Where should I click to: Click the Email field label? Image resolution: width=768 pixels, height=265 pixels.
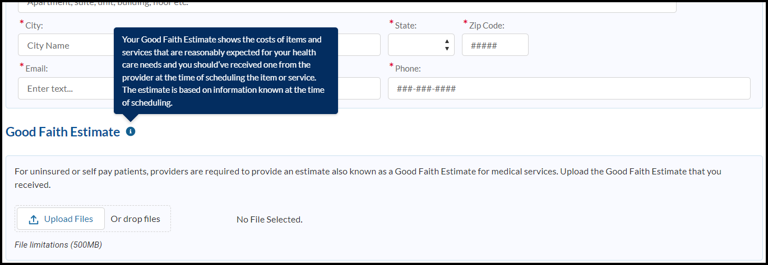pyautogui.click(x=36, y=69)
